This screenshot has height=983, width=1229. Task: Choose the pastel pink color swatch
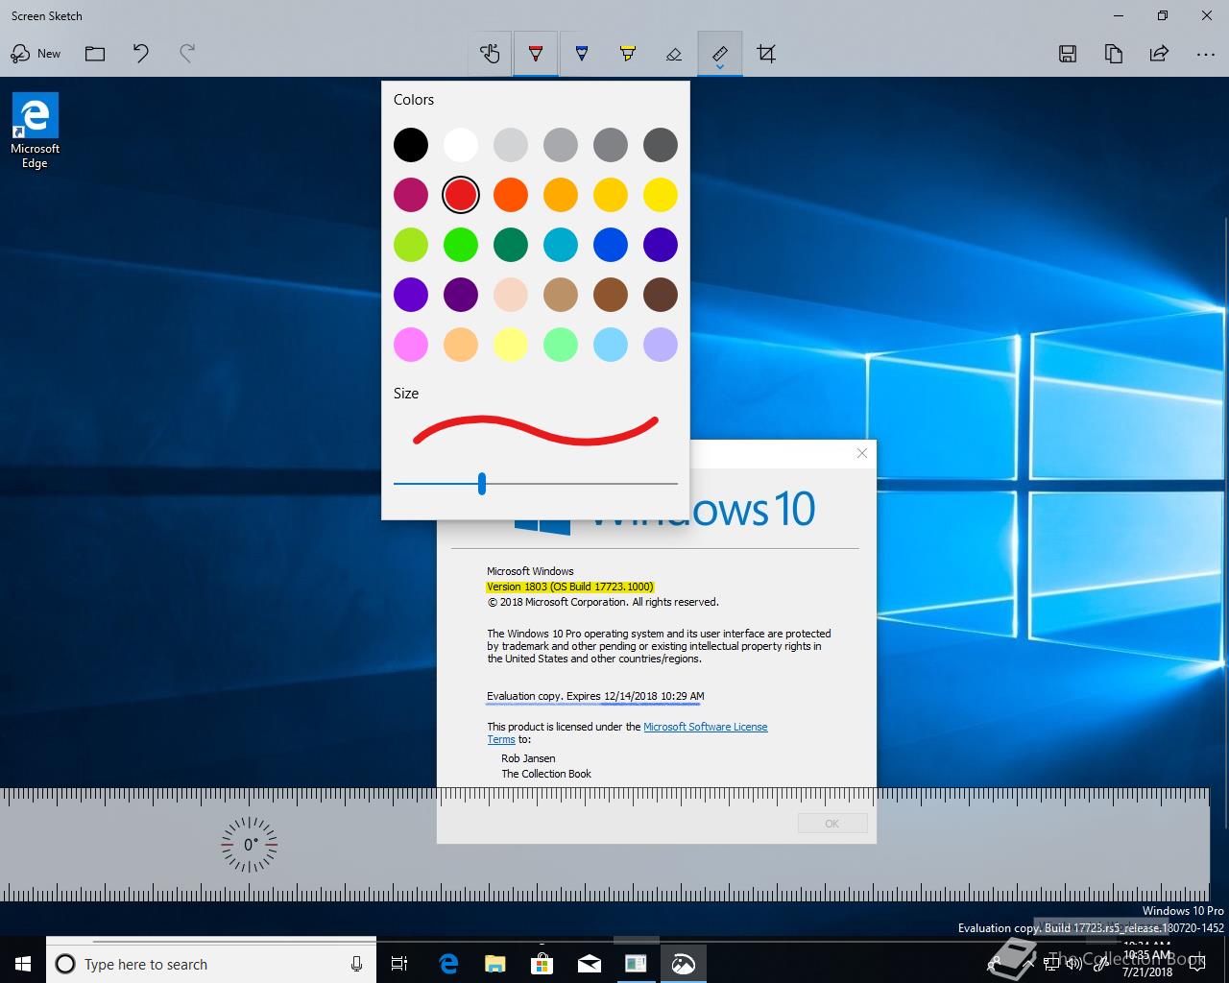[x=411, y=345]
